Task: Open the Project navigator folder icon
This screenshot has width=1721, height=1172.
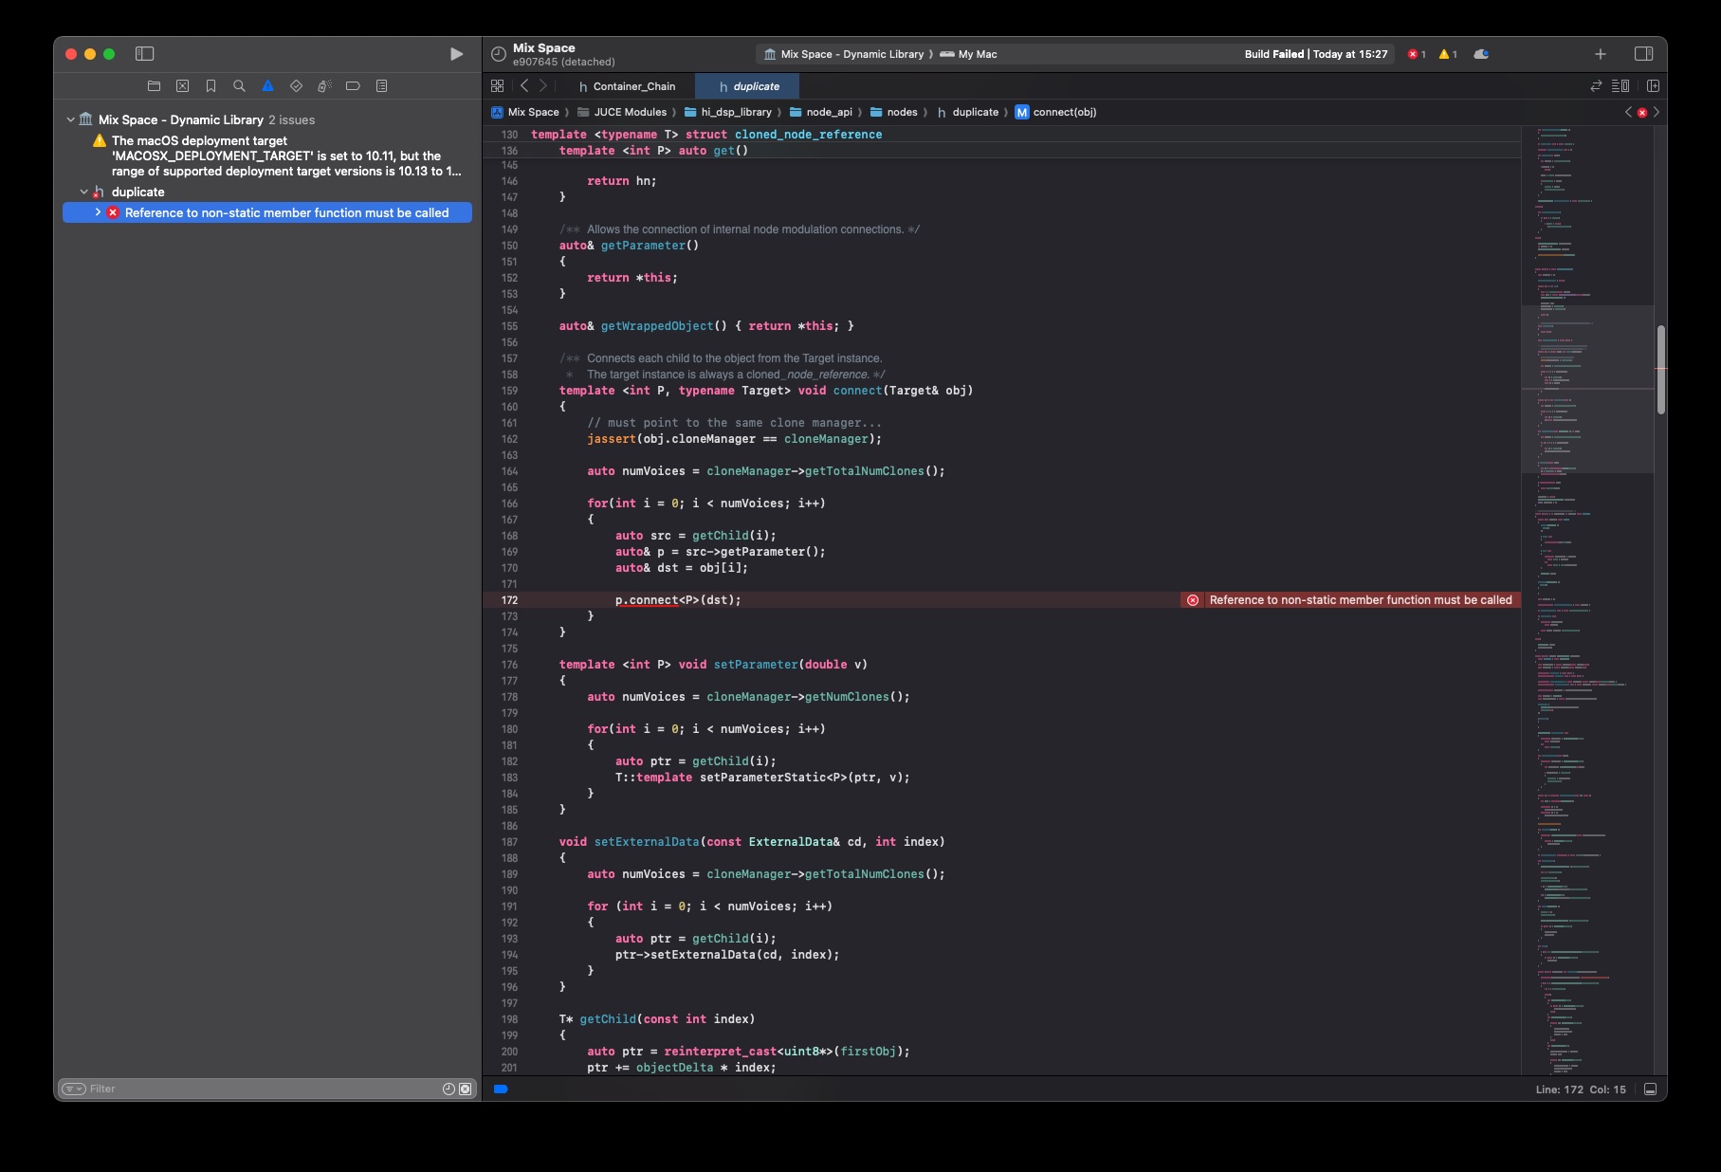Action: click(155, 86)
